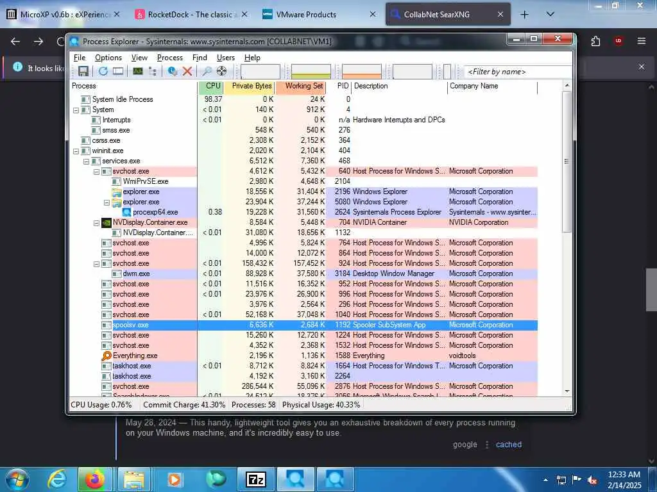This screenshot has width=657, height=492.
Task: Open process Properties toolbar icon
Action: click(172, 71)
